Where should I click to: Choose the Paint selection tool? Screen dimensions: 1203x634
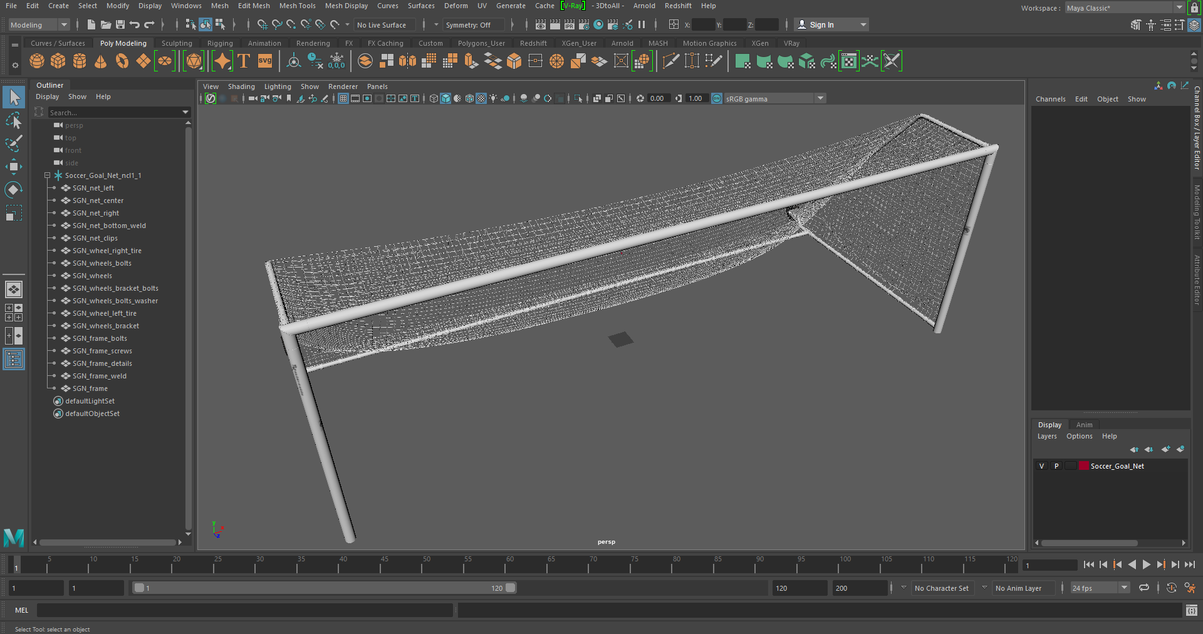coord(13,143)
